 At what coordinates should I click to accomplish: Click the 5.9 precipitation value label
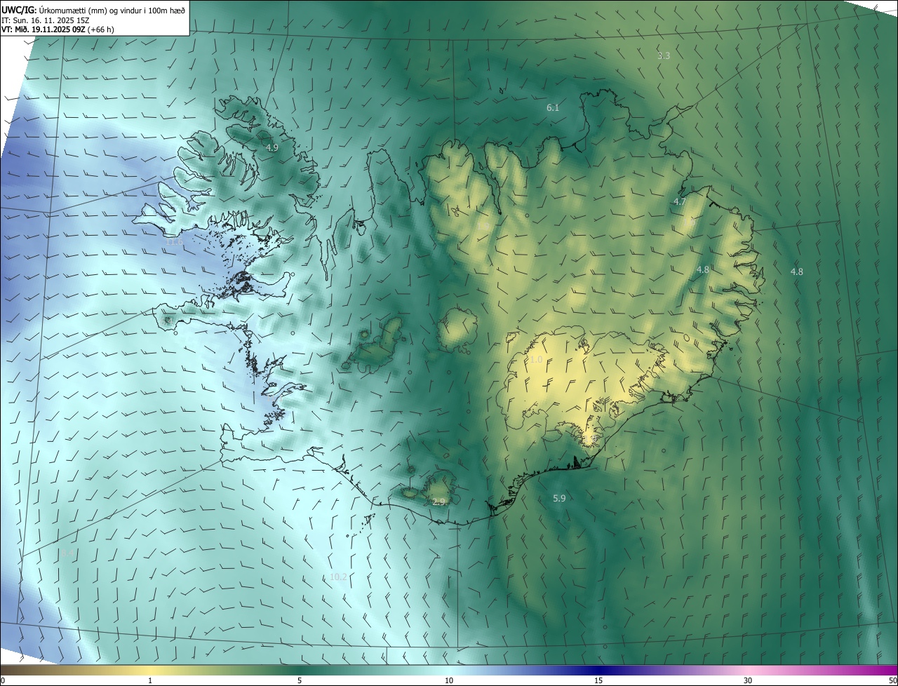click(x=559, y=498)
